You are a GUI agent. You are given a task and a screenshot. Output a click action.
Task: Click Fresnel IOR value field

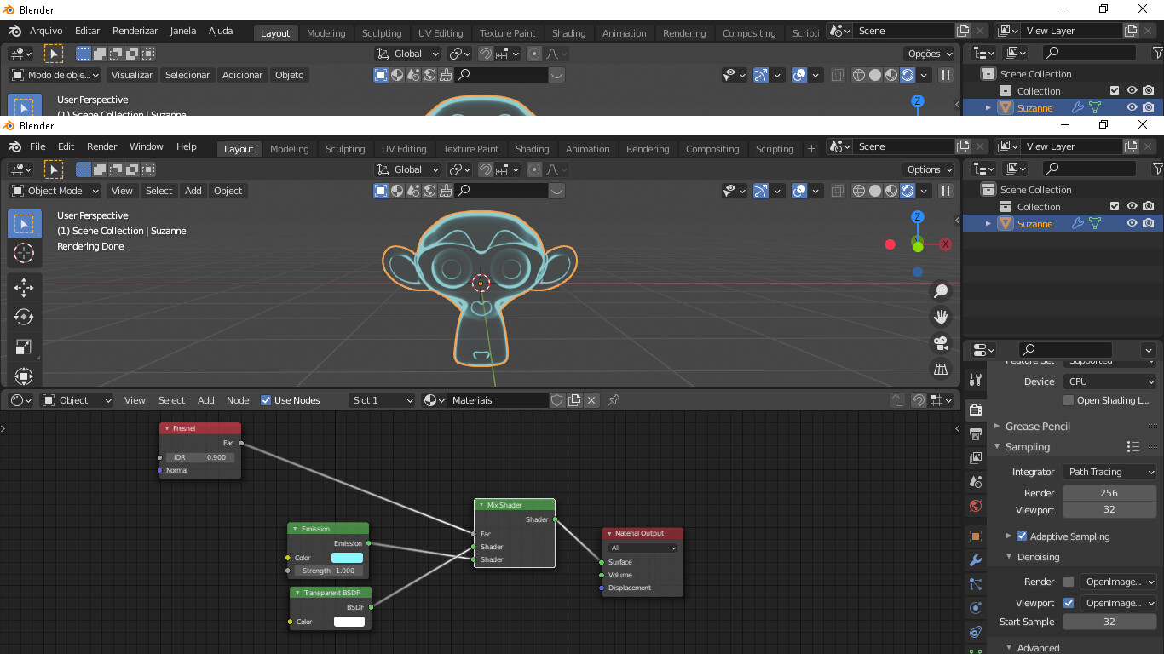199,457
